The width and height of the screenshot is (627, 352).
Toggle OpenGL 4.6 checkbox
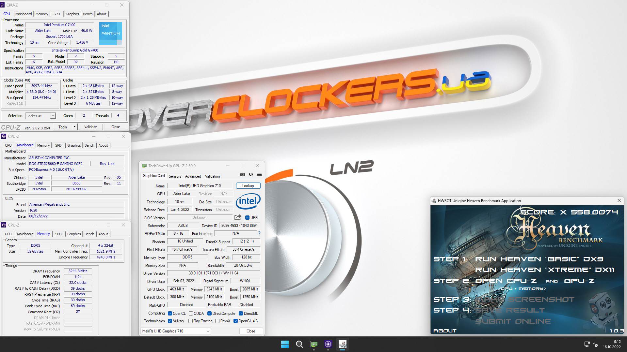235,321
